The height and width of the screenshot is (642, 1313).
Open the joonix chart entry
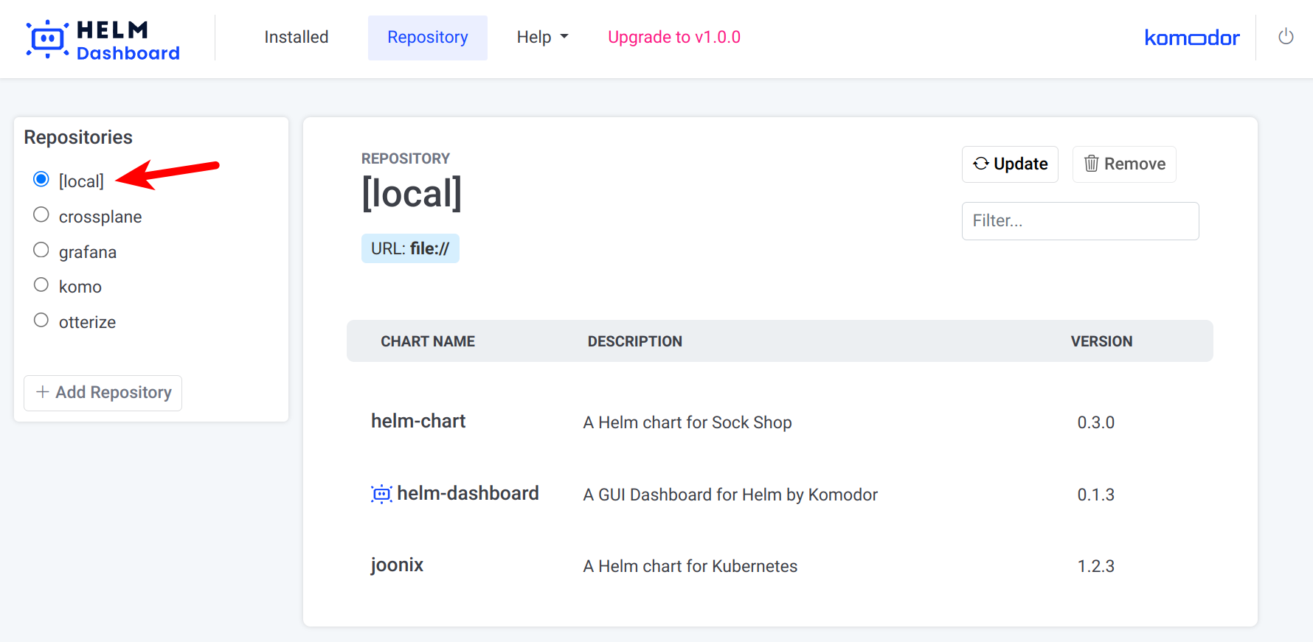[x=397, y=565]
